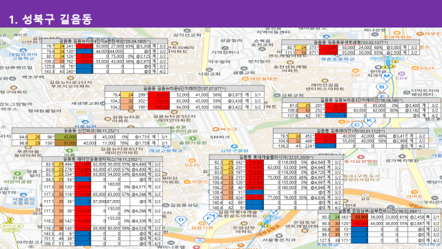Viewport: 442px width, 249px height.
Task: Click the CGV cinema icon on map
Action: click(x=401, y=74)
